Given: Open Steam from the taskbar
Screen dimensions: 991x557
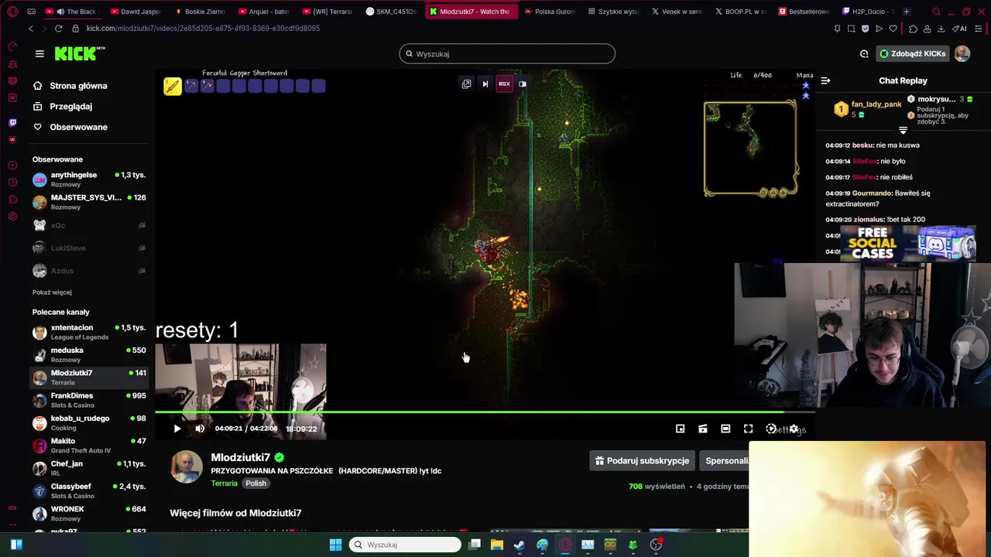Looking at the screenshot, I should [x=520, y=545].
